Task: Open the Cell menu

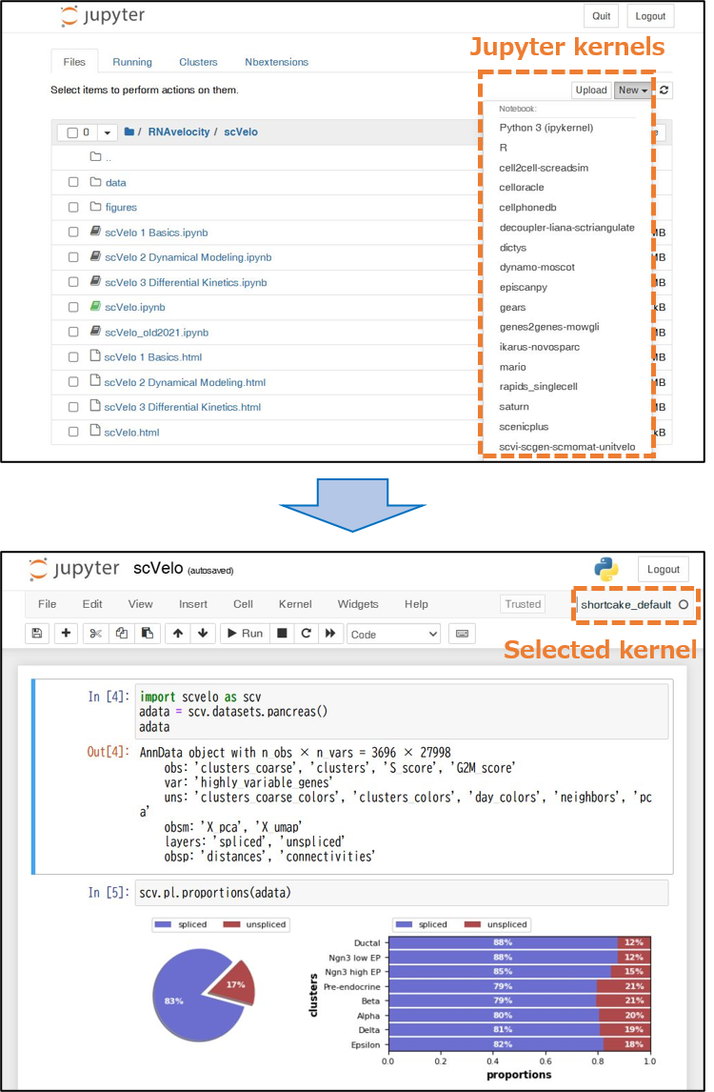Action: pos(243,604)
